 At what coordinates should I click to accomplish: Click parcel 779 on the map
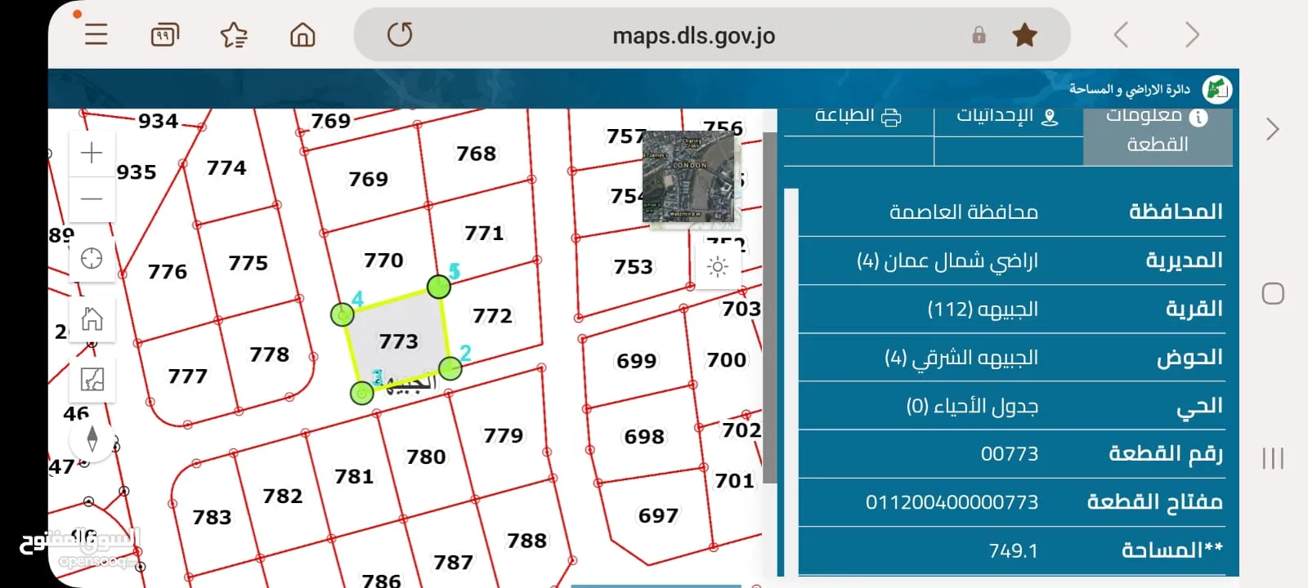503,436
